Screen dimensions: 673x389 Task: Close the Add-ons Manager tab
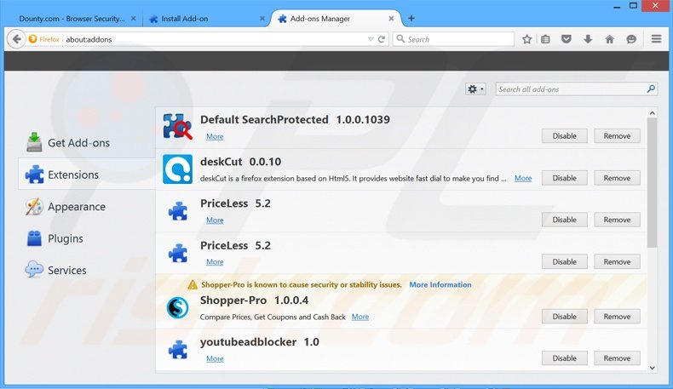(x=391, y=19)
